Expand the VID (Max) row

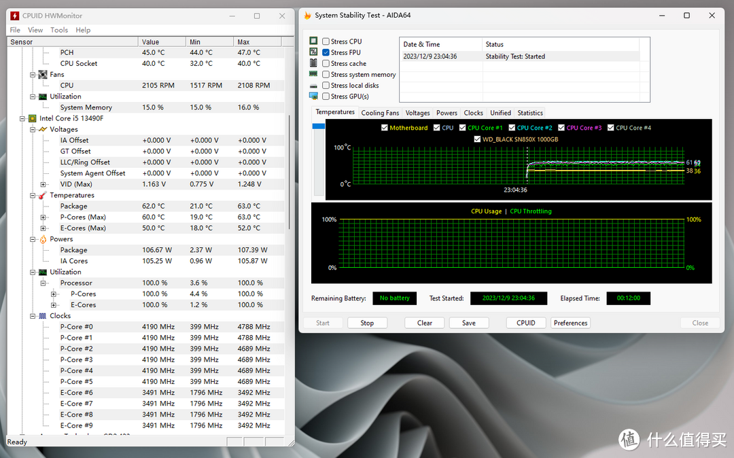pos(43,184)
